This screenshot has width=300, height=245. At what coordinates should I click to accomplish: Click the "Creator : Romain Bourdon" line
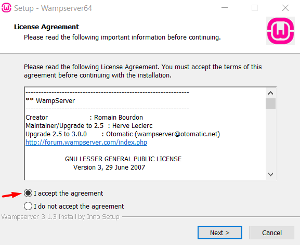84,118
